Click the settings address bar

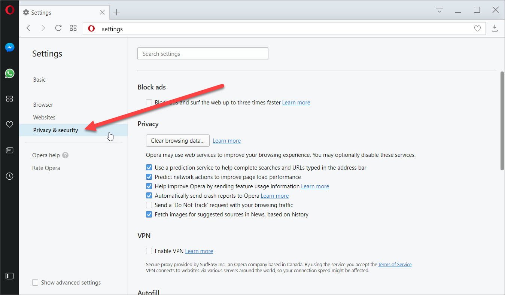coord(284,28)
